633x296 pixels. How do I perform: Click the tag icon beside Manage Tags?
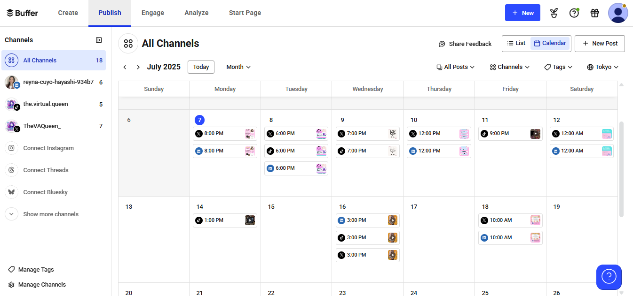(12, 270)
